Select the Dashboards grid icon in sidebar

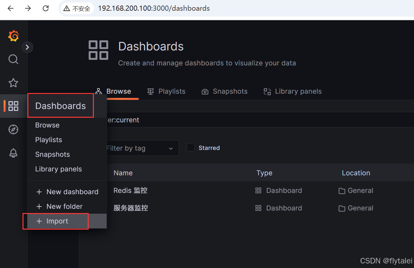coord(13,106)
